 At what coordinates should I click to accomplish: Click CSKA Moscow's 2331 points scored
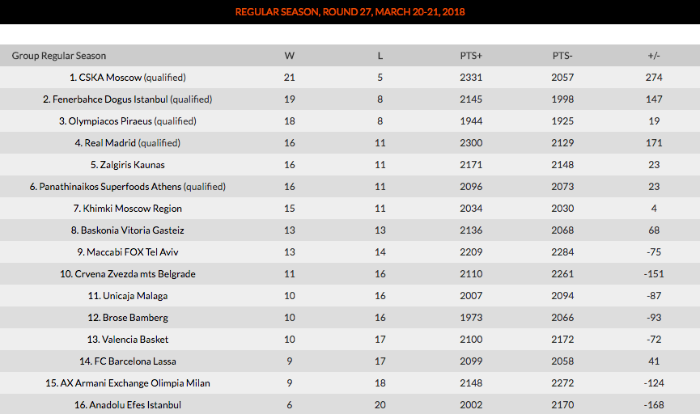[471, 78]
